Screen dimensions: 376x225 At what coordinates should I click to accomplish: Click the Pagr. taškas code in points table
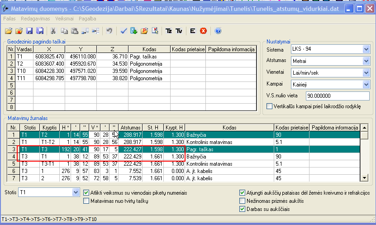click(149, 57)
